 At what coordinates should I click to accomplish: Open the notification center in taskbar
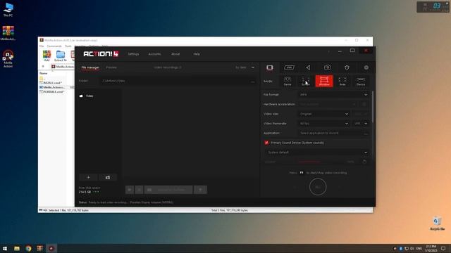[x=443, y=248]
